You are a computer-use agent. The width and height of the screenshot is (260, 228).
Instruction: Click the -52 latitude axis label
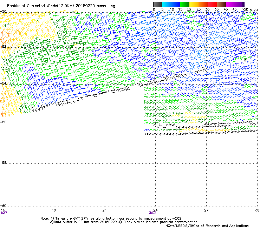[x=3, y=47]
